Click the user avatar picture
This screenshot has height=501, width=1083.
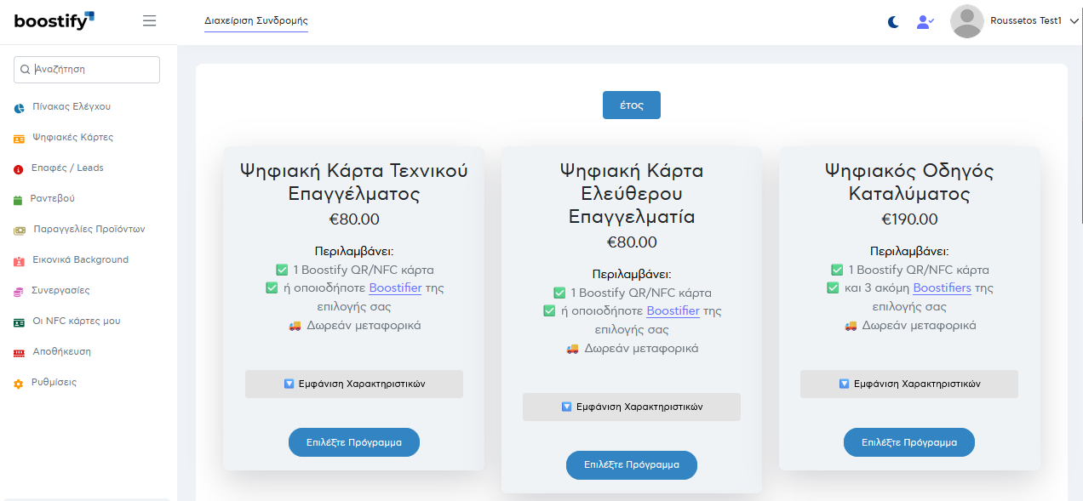(x=966, y=21)
